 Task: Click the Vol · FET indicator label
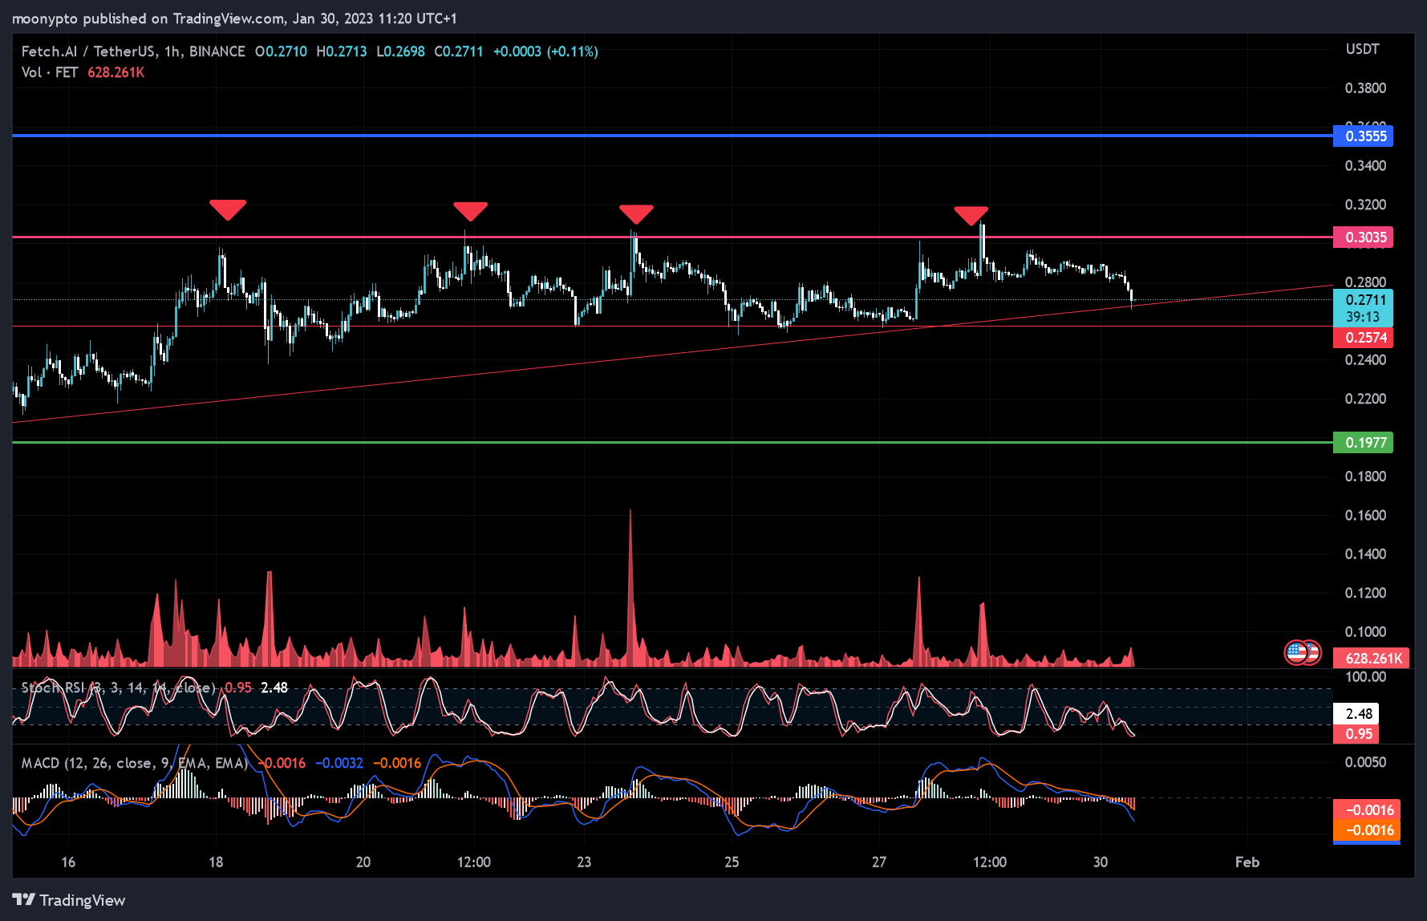[x=50, y=72]
